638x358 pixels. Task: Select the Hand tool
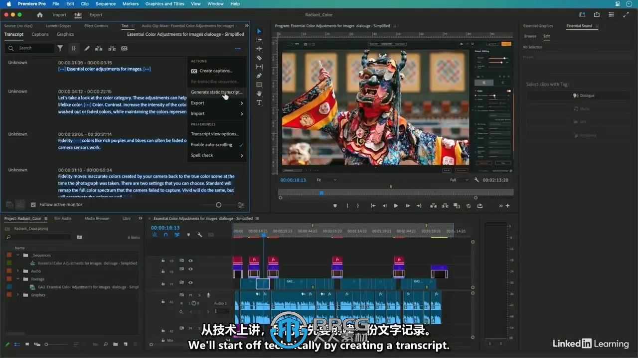coord(259,93)
